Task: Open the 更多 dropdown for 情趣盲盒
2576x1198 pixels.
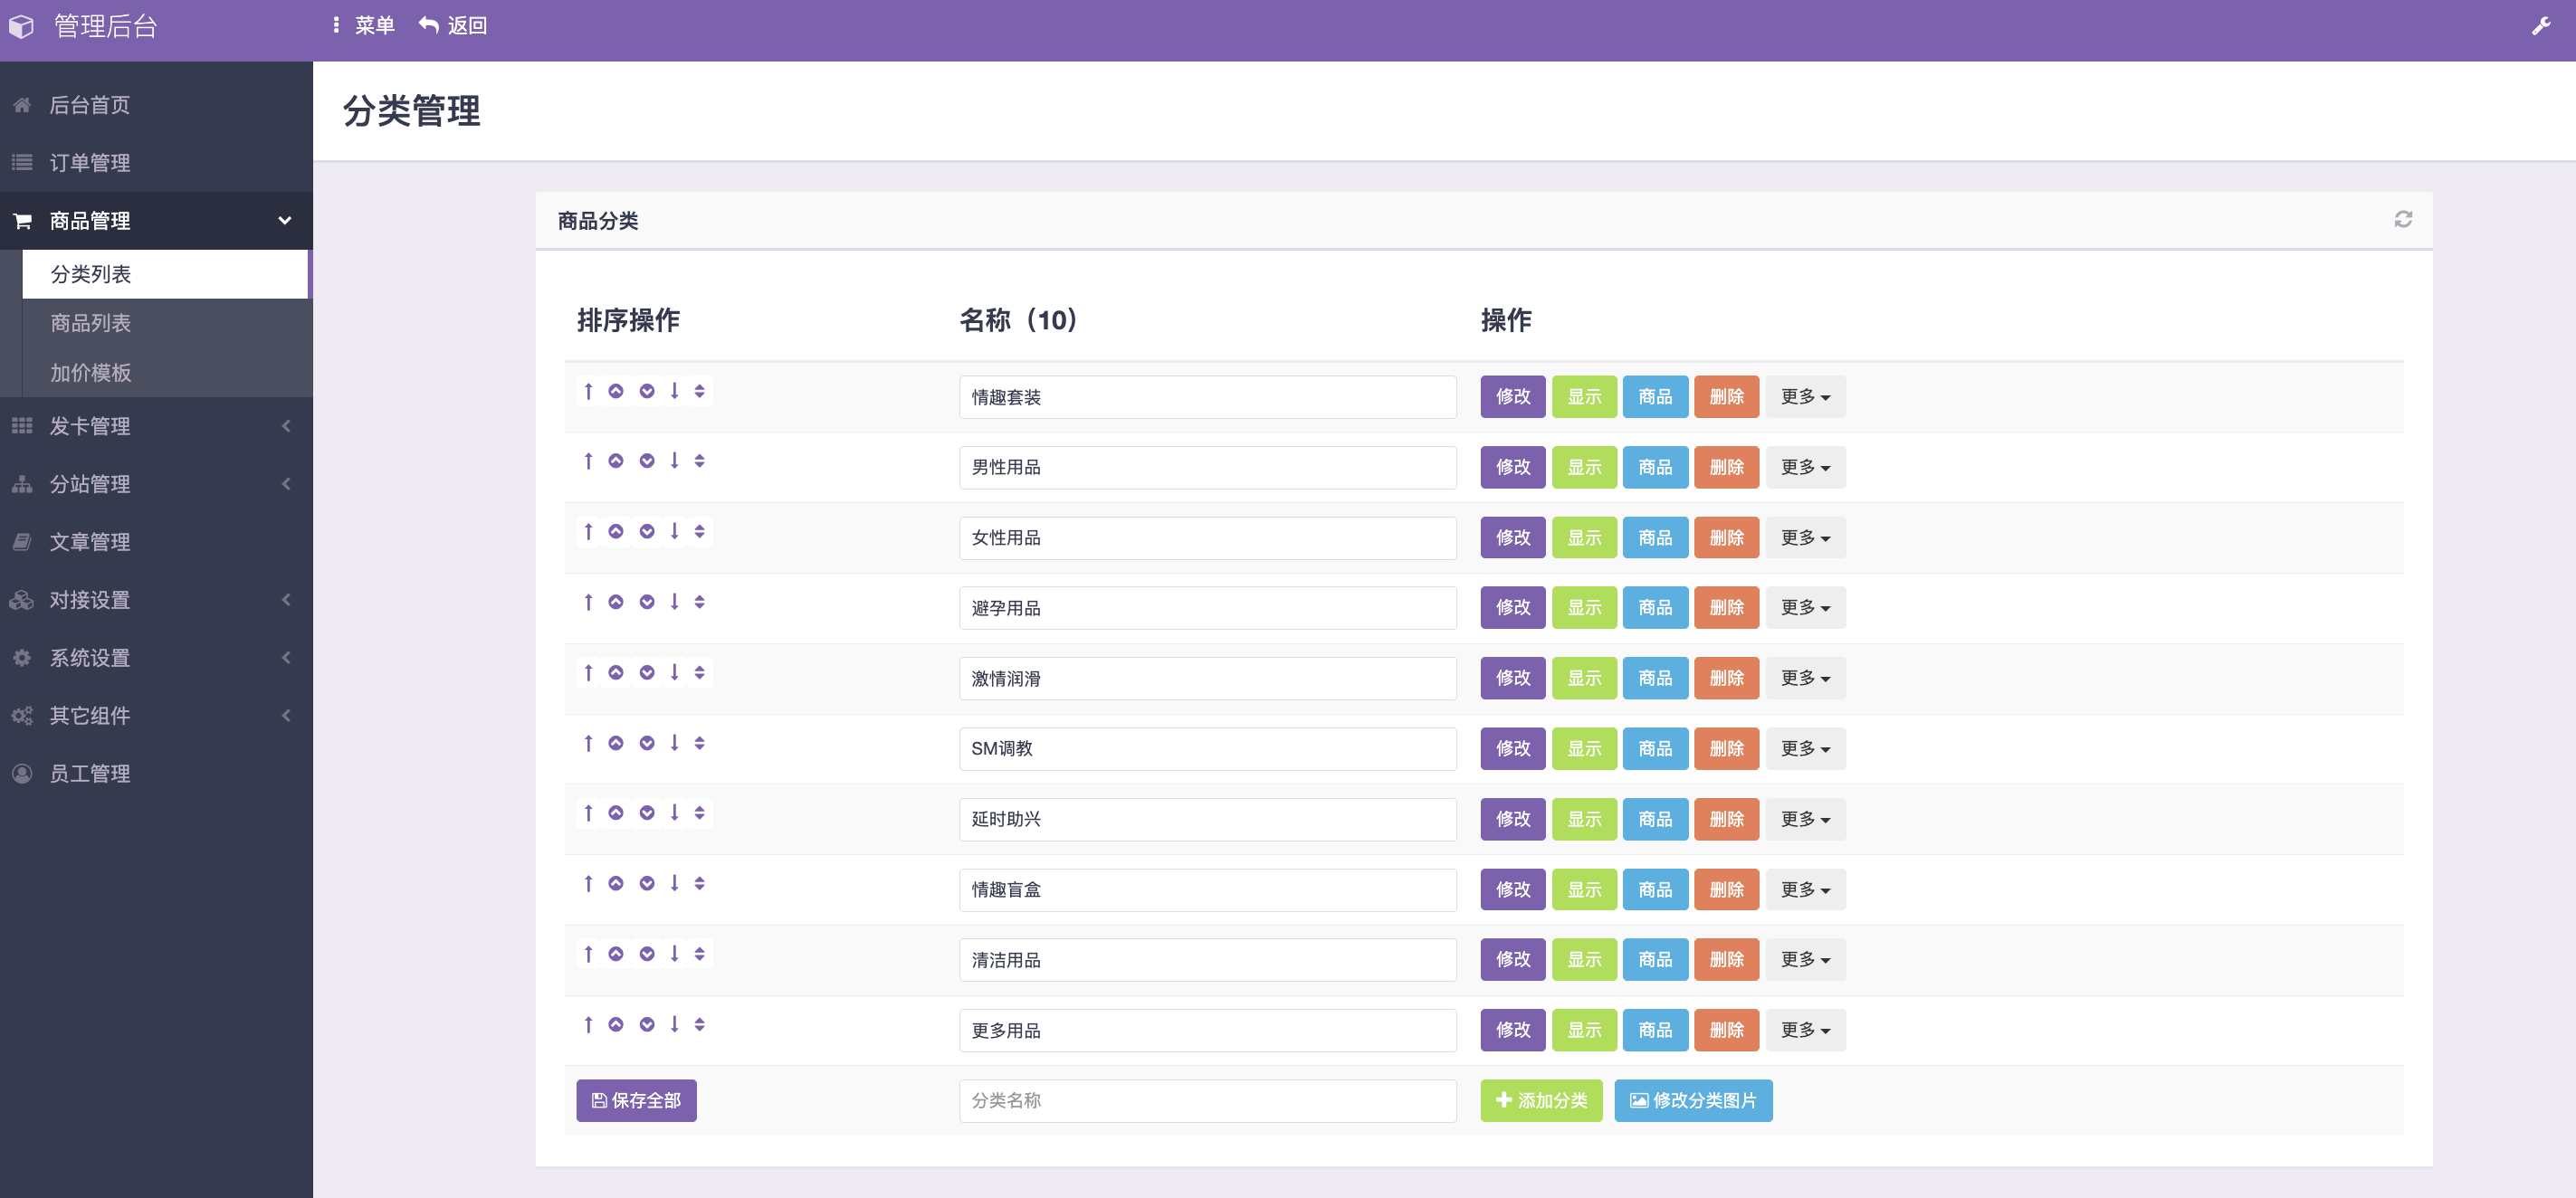Action: click(x=1804, y=889)
